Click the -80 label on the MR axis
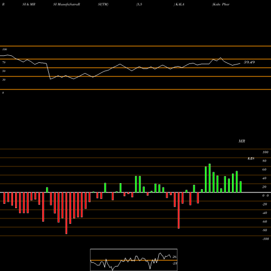The width and height of the screenshot is (271, 271). point(264,230)
